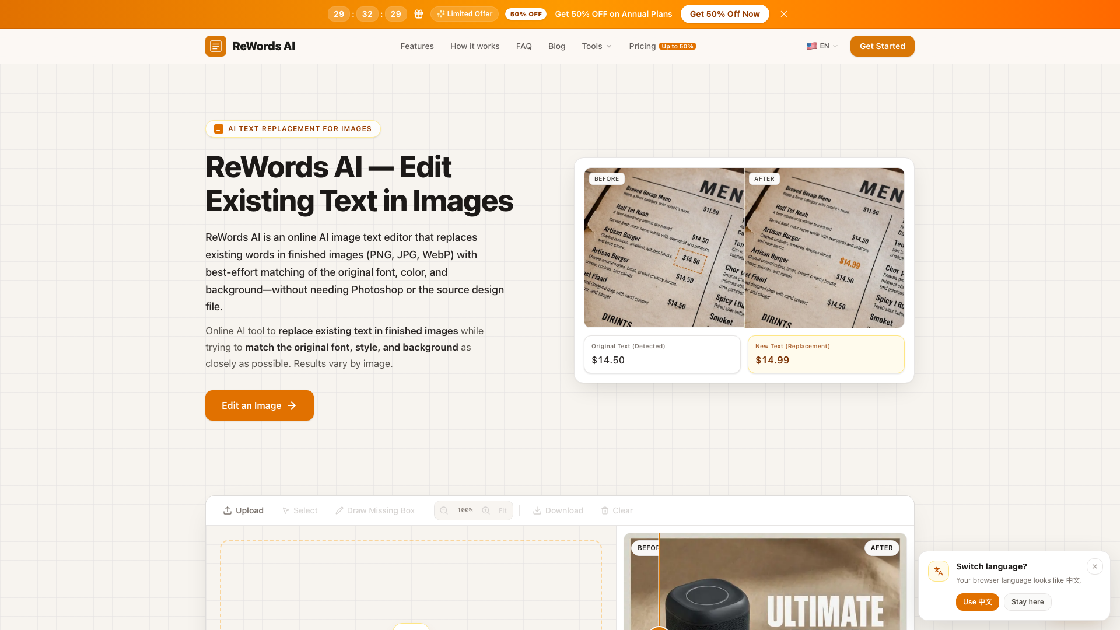Close the Switch language popup
1120x630 pixels.
point(1095,566)
